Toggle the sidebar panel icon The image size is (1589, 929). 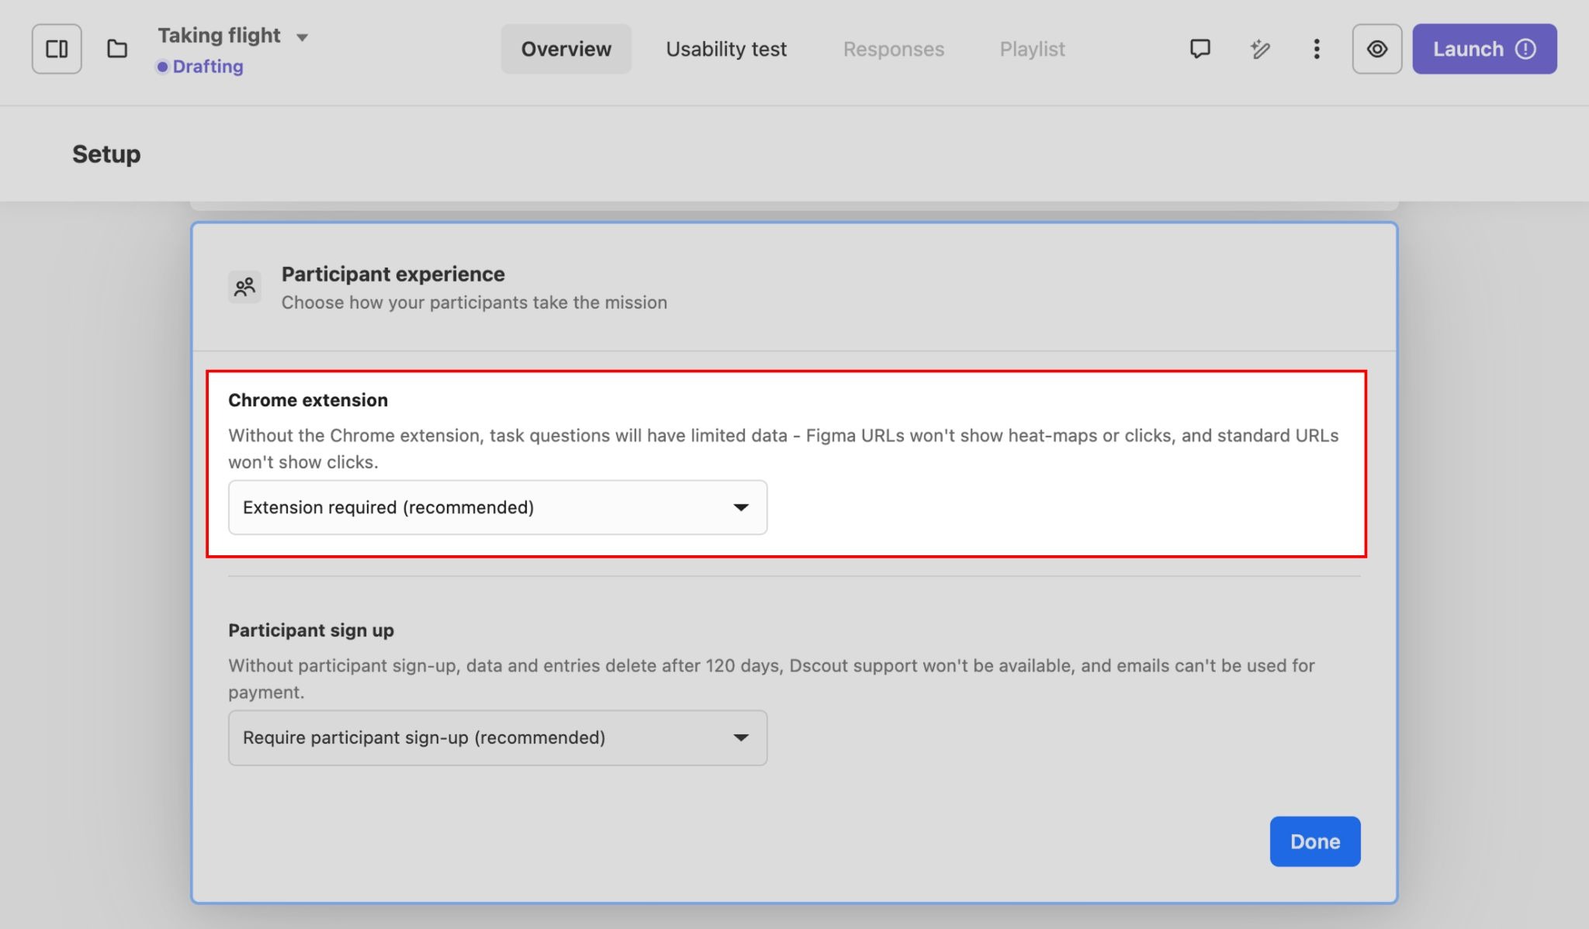57,49
